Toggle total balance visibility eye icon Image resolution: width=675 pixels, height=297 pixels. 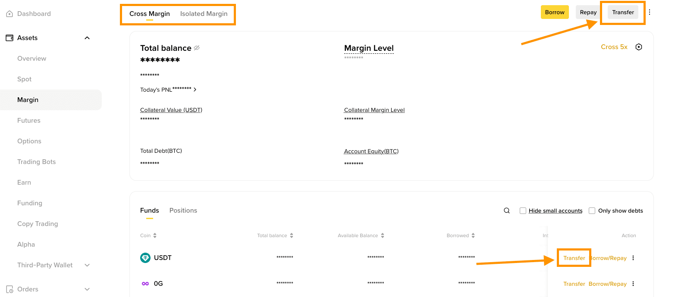tap(197, 48)
